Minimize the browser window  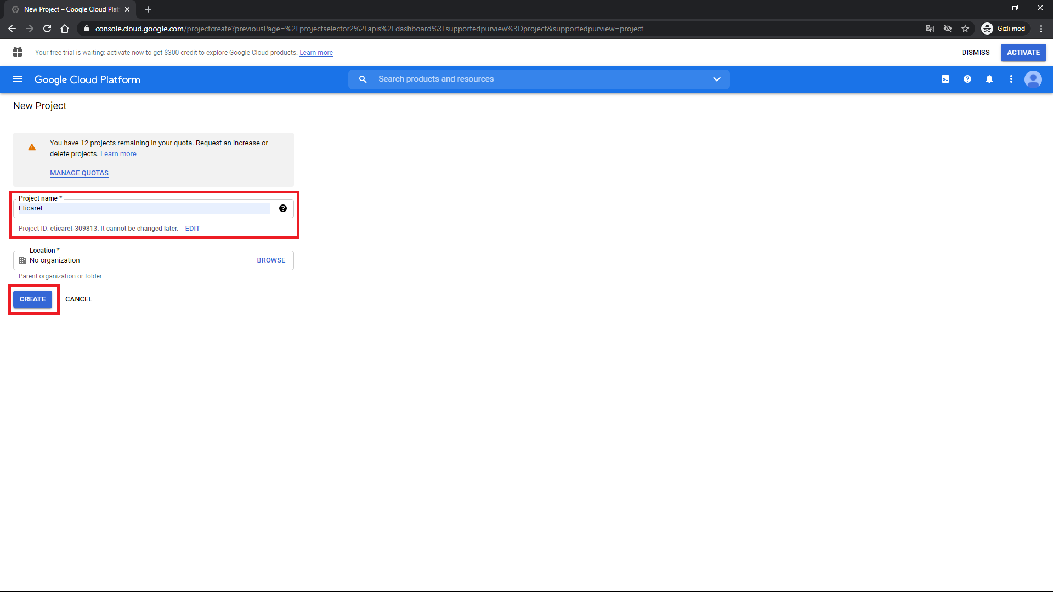point(990,8)
